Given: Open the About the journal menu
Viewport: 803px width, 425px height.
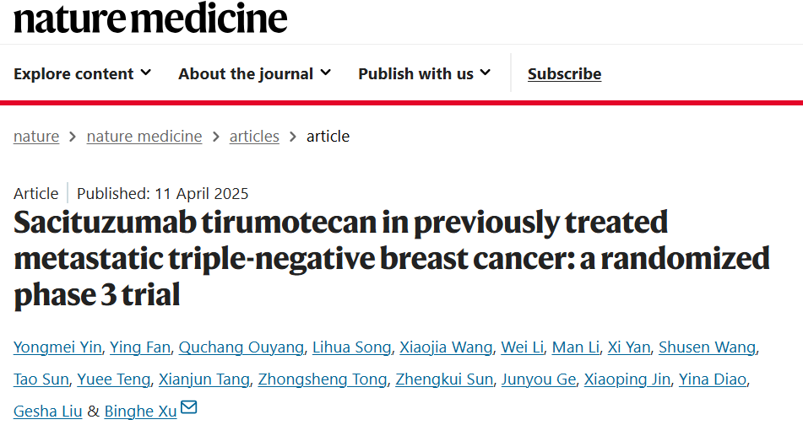Looking at the screenshot, I should (x=254, y=74).
